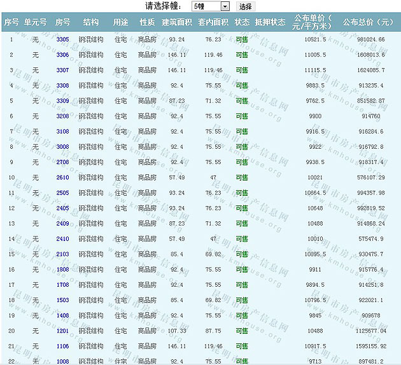Open room 3108 link
The height and width of the screenshot is (365, 401).
click(x=62, y=132)
